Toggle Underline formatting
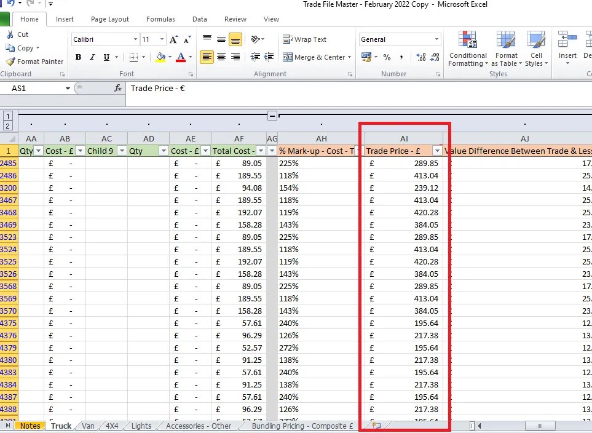This screenshot has width=592, height=433. click(106, 57)
